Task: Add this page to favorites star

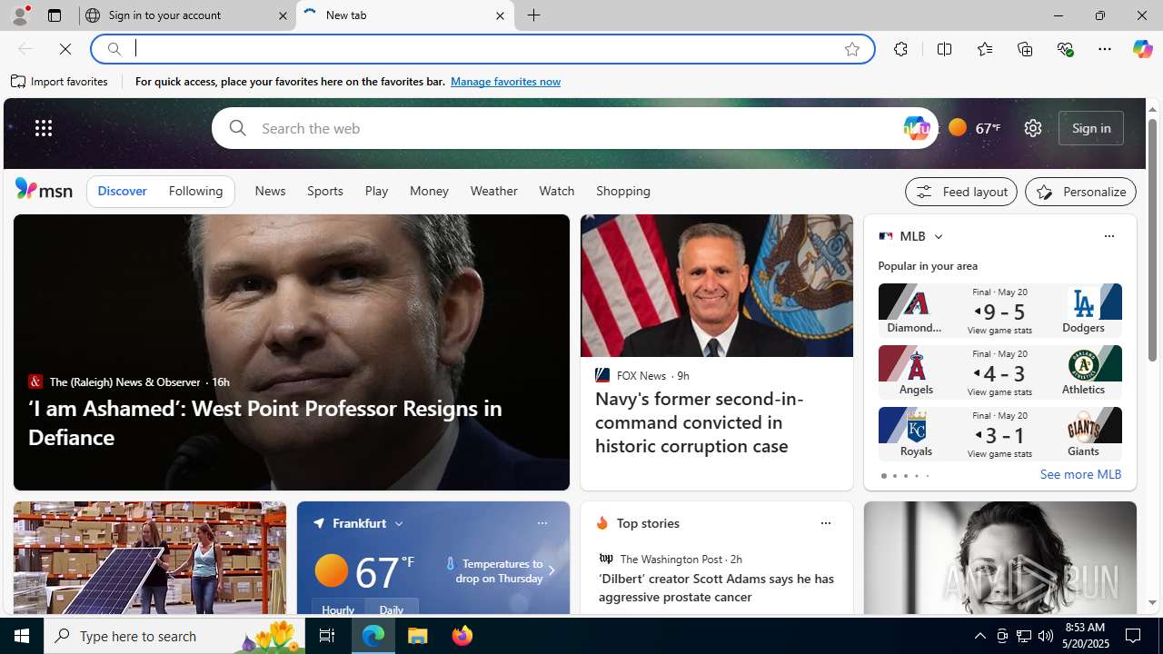Action: click(852, 49)
